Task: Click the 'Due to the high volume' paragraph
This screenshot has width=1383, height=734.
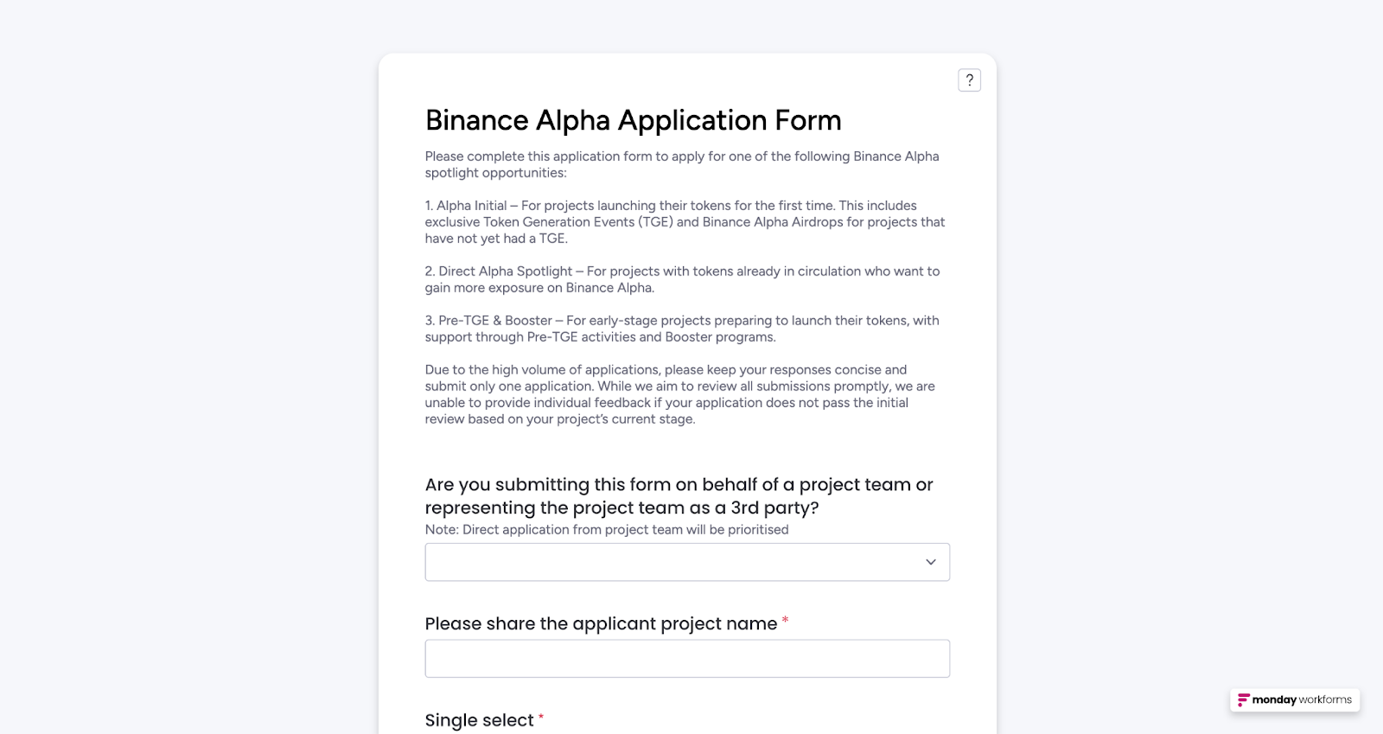Action: [x=679, y=394]
